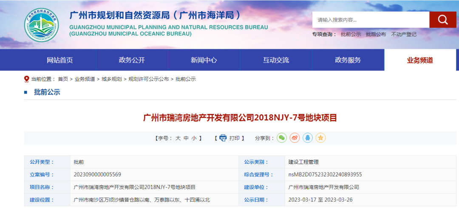Go to 批前公示 in breadcrumb

click(x=186, y=79)
